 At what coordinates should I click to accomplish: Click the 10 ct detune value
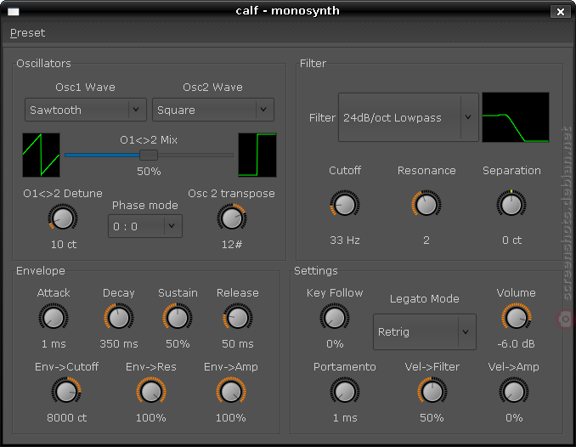pos(64,245)
